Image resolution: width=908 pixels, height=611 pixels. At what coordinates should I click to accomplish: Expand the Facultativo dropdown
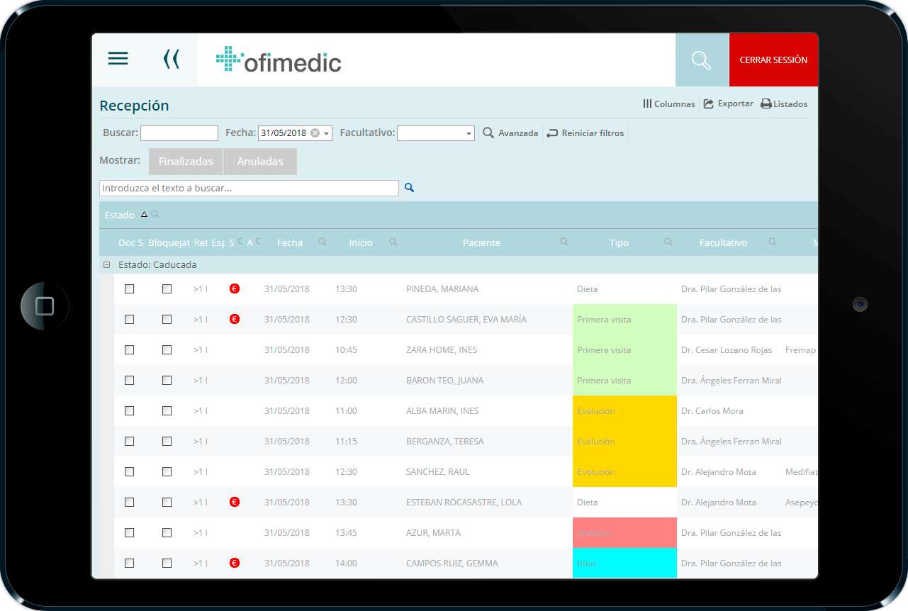tap(469, 133)
